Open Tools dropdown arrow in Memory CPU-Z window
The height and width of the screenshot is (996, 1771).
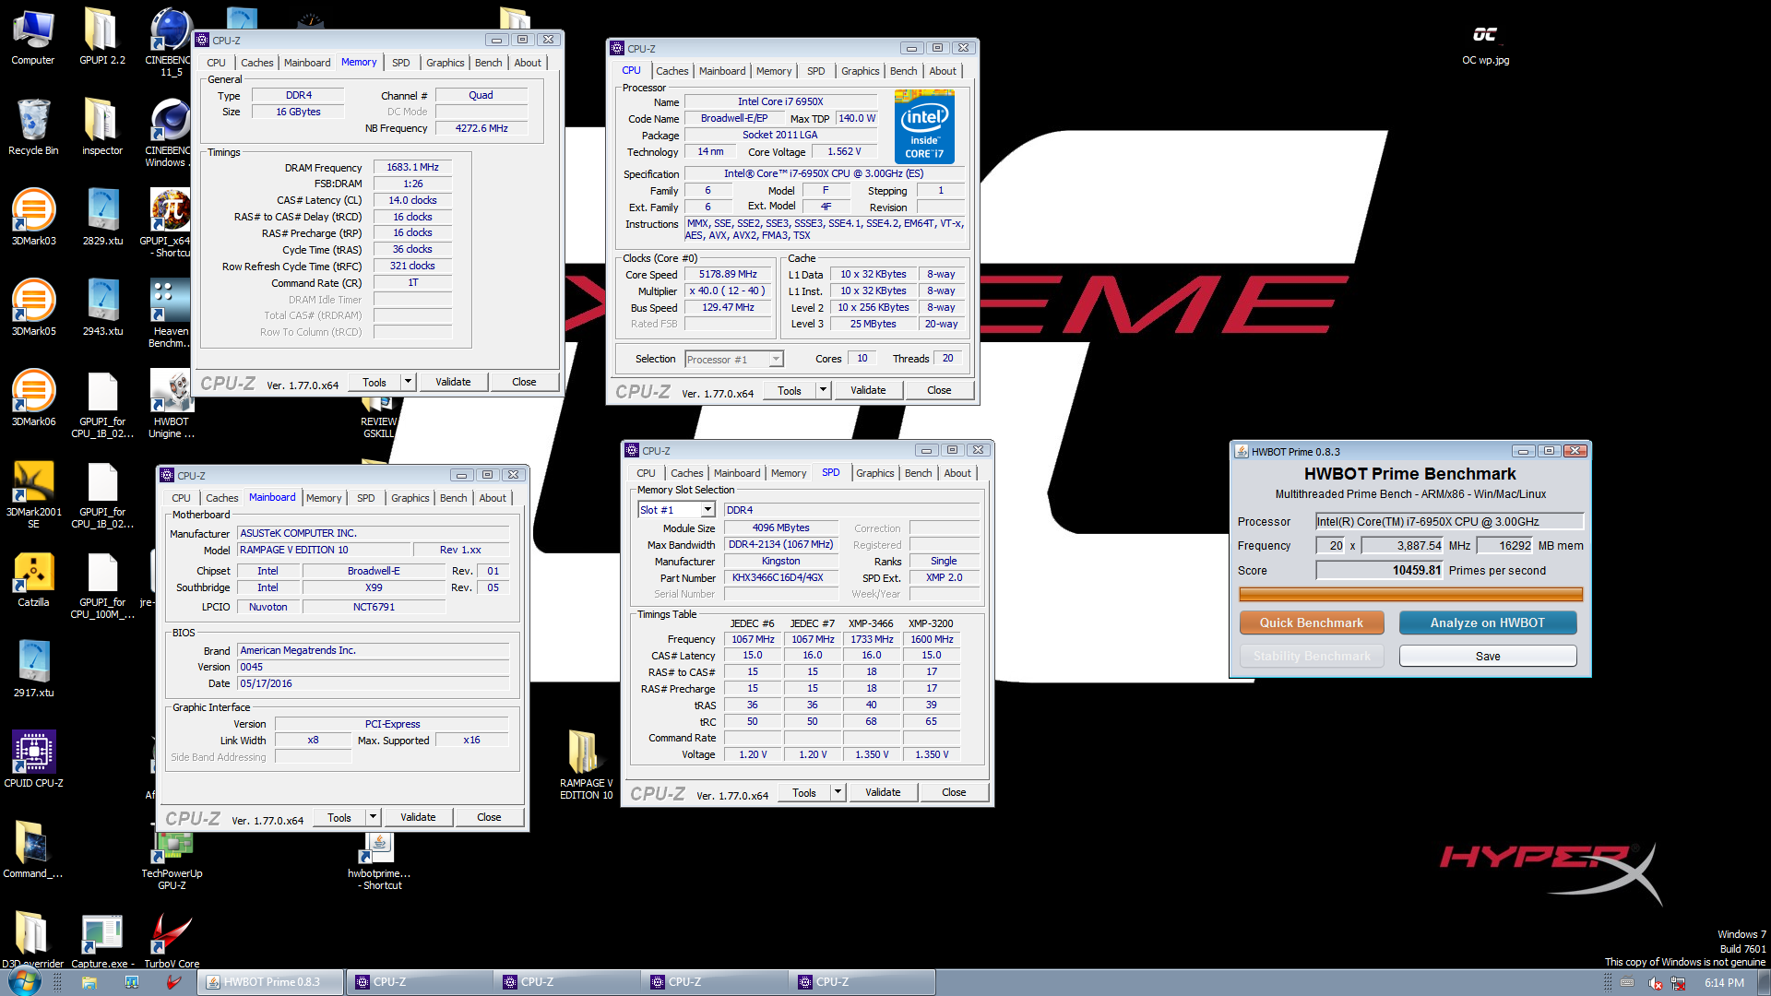(408, 382)
